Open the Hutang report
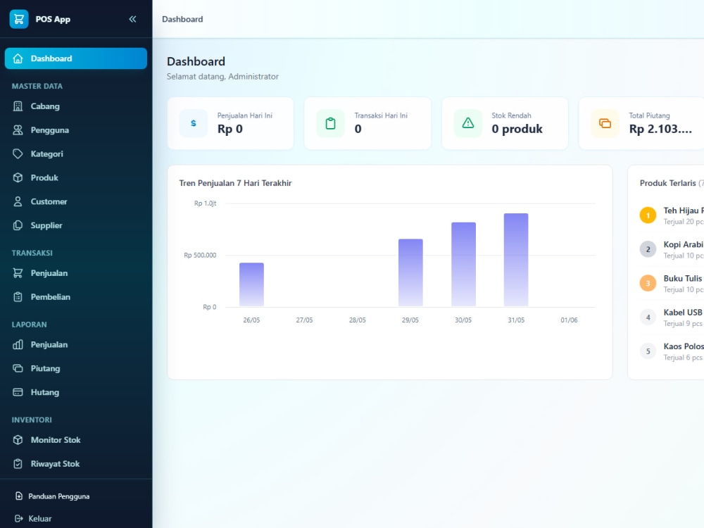 coord(76,392)
